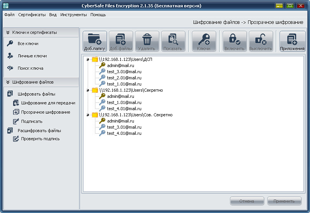Select test_1.01@mail.ru under the Секретно folder
The height and width of the screenshot is (213, 310).
pos(124,102)
